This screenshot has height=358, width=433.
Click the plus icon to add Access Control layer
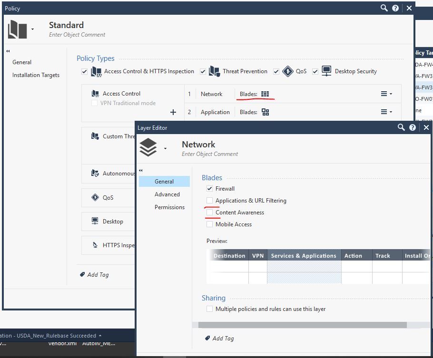[x=173, y=112]
